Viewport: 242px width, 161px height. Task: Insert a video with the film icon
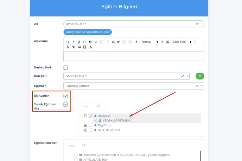pyautogui.click(x=85, y=47)
